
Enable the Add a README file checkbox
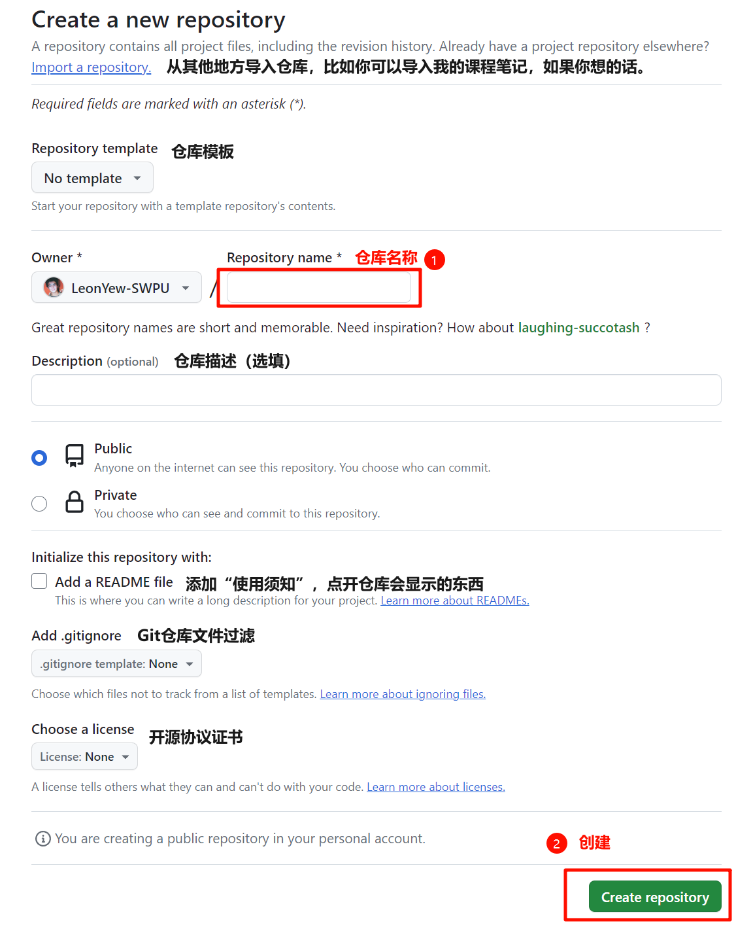coord(39,581)
